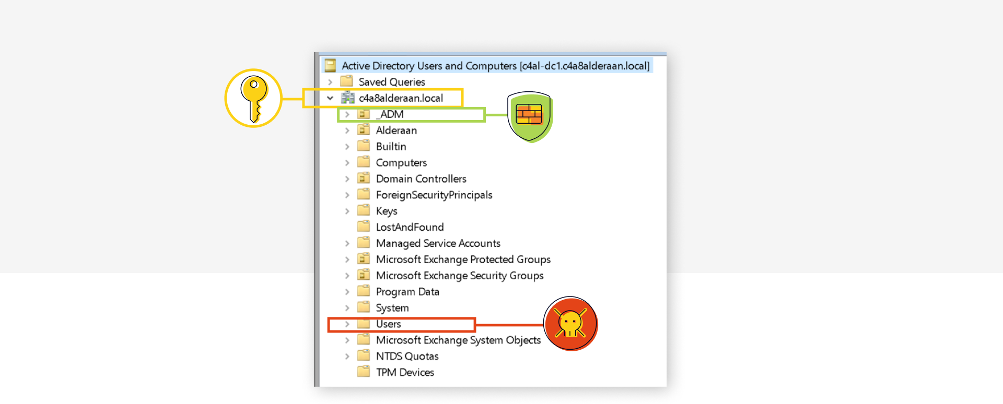
Task: Select the 'Saved Queries' label
Action: click(392, 82)
